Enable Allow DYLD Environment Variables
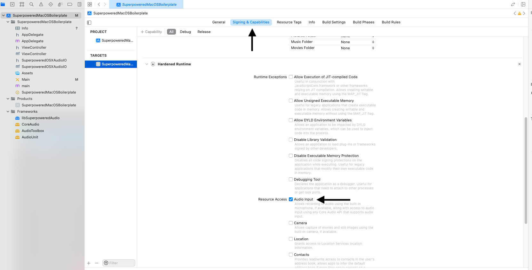The width and height of the screenshot is (532, 270). click(x=291, y=120)
